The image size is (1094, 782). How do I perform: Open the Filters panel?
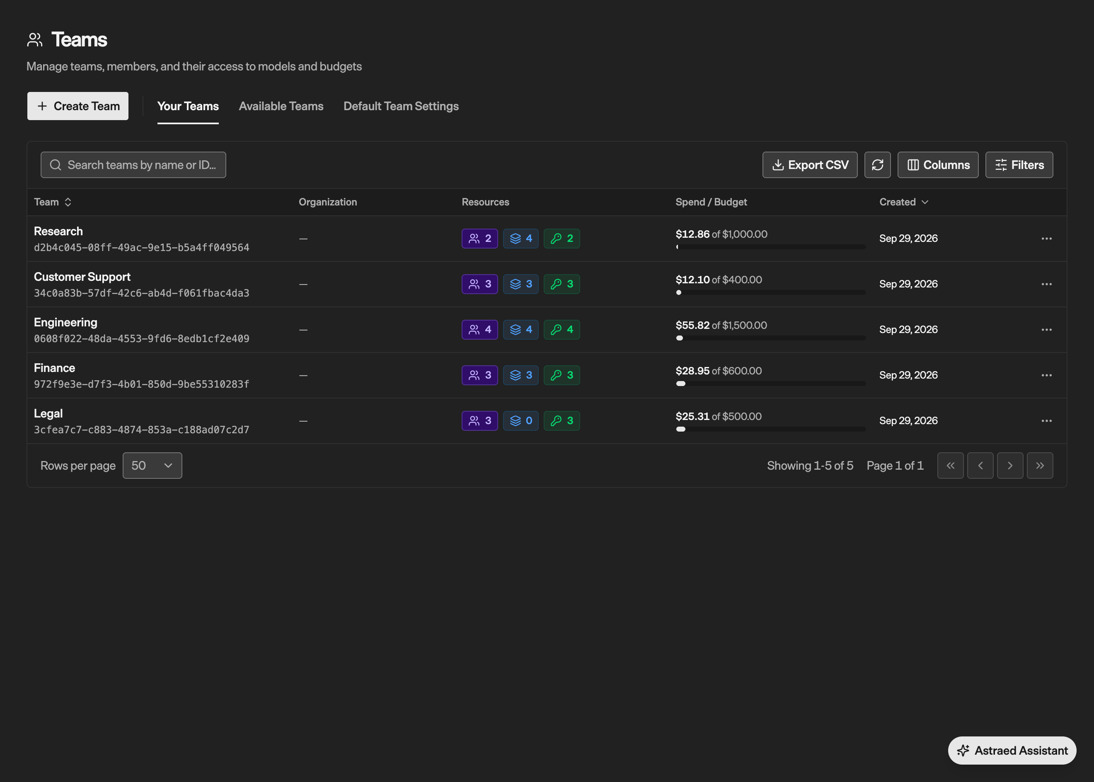click(1019, 165)
